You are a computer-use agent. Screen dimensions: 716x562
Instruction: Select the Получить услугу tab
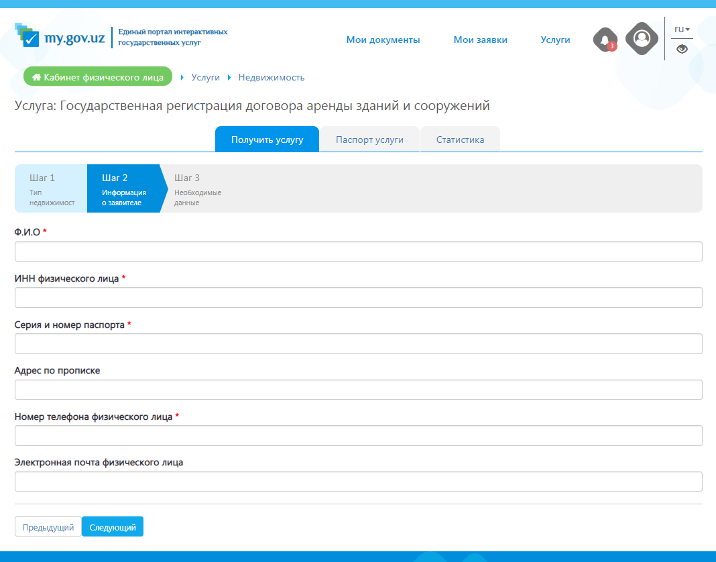pos(267,139)
